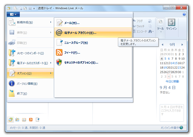193x137 pixels.
Task: Open セキュリティのオプション(S)...
Action: (93, 63)
